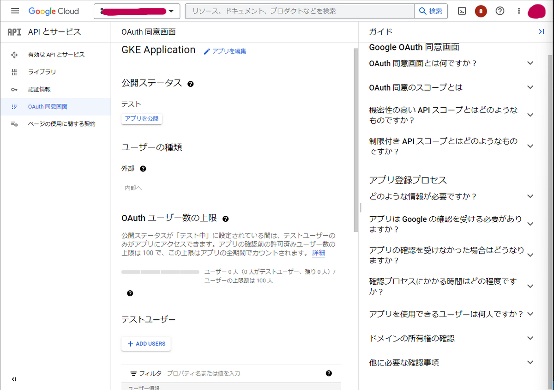Open 認証情報 credentials page

(x=55, y=89)
